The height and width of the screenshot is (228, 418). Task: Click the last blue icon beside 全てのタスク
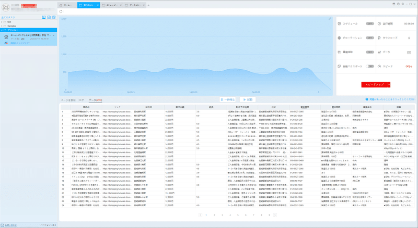(x=54, y=17)
